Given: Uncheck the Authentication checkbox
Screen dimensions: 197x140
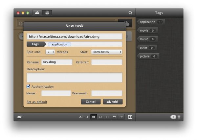Looking at the screenshot, I should coord(28,86).
